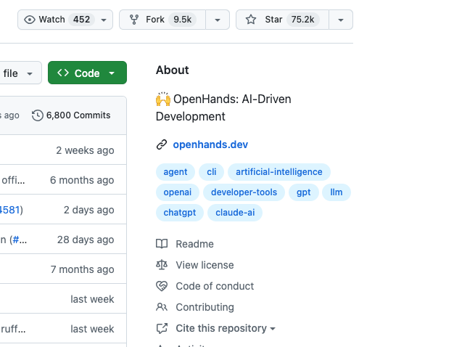Click the Cite this repository icon
The width and height of the screenshot is (454, 347).
coord(162,328)
